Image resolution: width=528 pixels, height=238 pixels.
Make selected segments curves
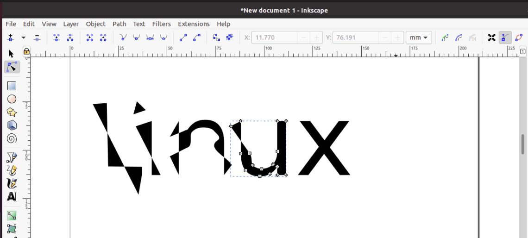click(197, 38)
